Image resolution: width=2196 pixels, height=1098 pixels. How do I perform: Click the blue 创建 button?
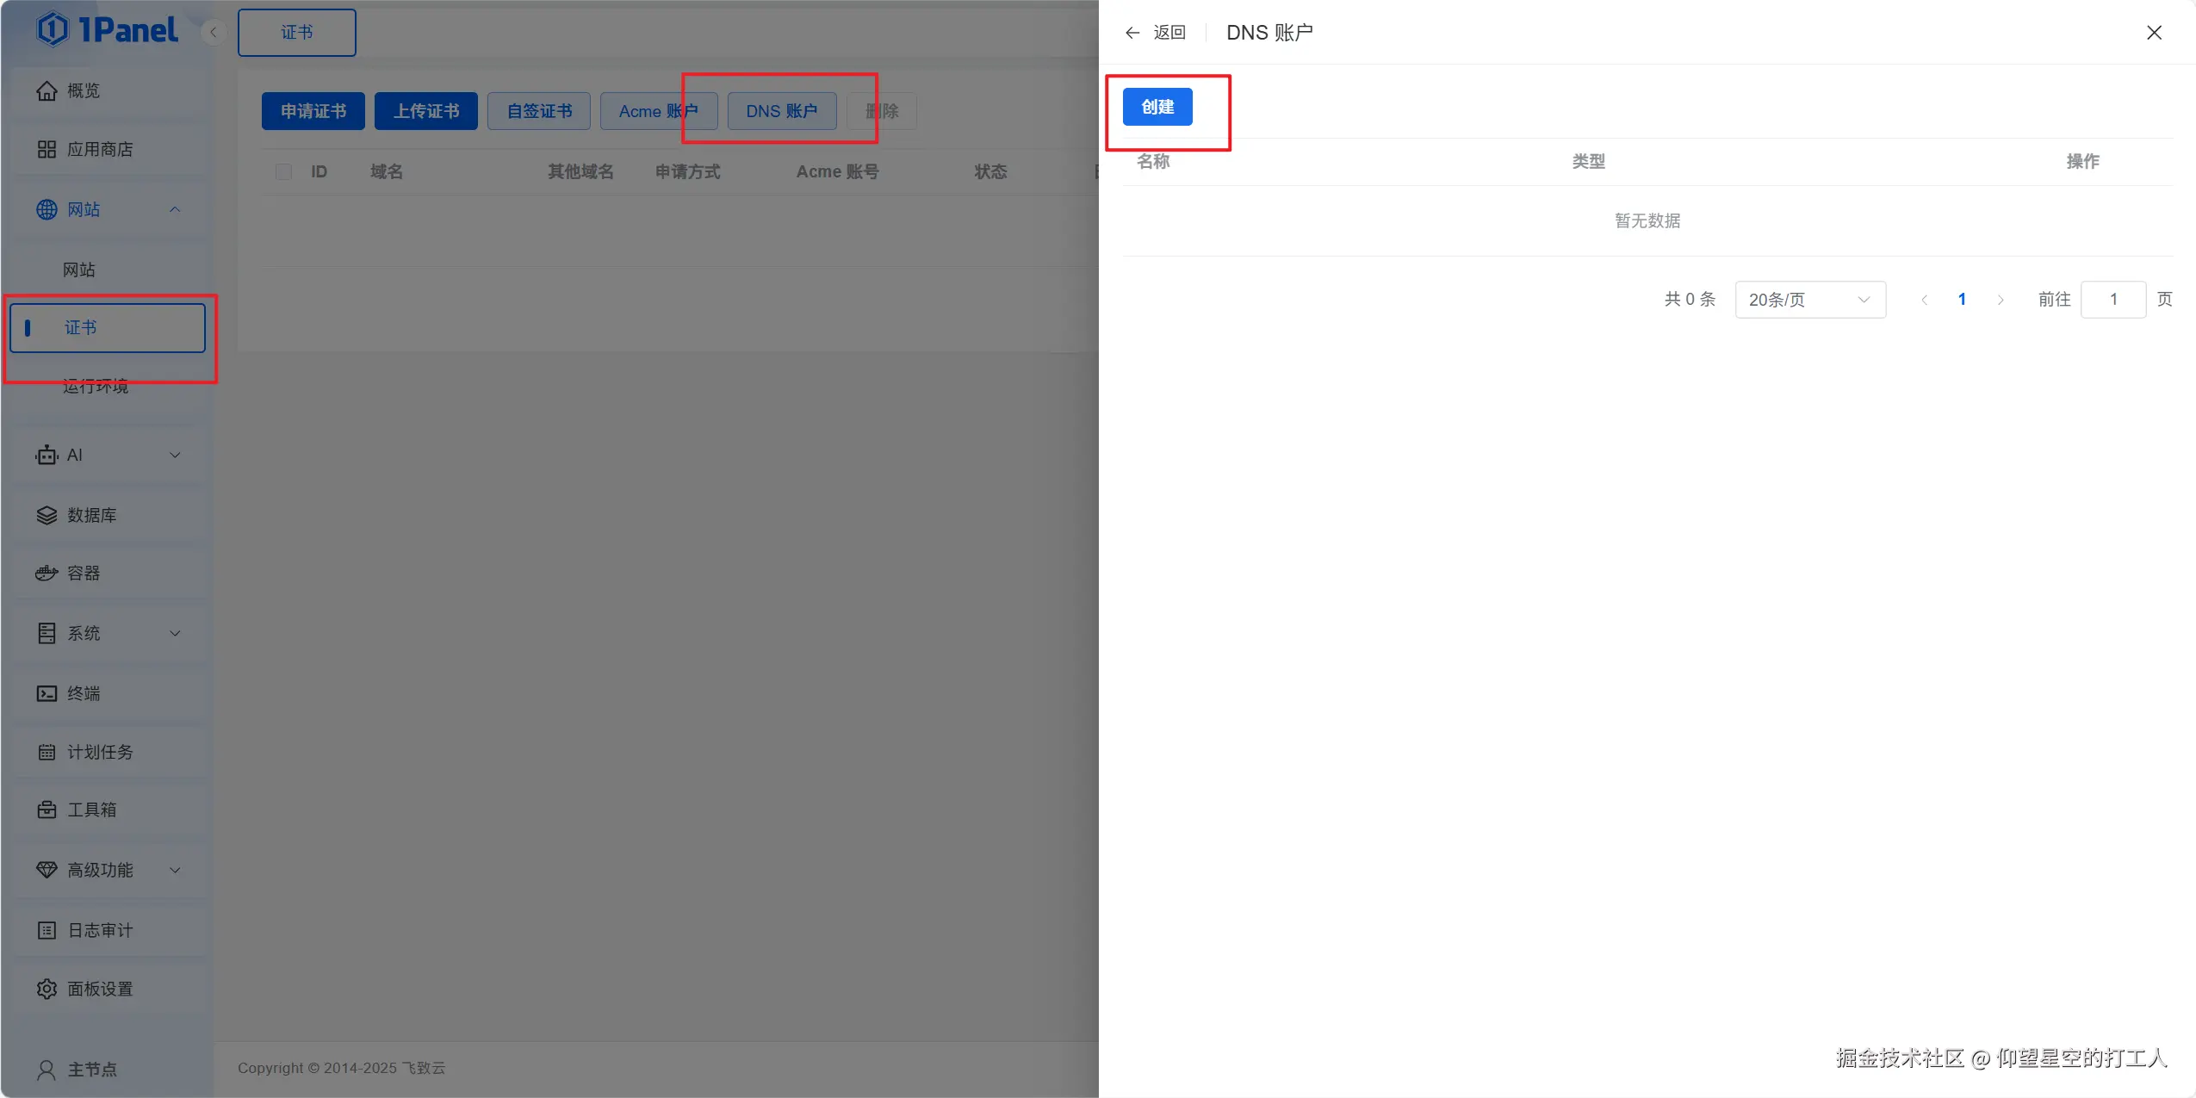[1157, 108]
